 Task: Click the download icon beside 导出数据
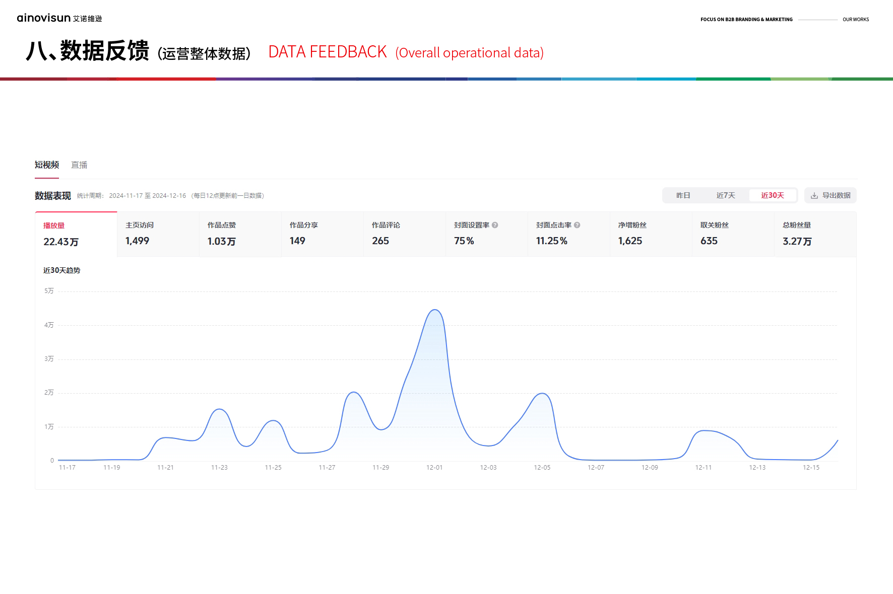814,196
